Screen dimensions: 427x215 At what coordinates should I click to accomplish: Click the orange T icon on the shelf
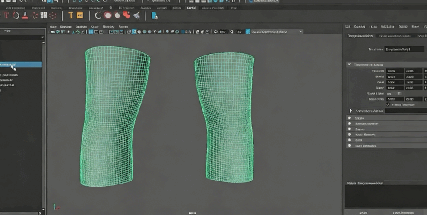(x=70, y=16)
